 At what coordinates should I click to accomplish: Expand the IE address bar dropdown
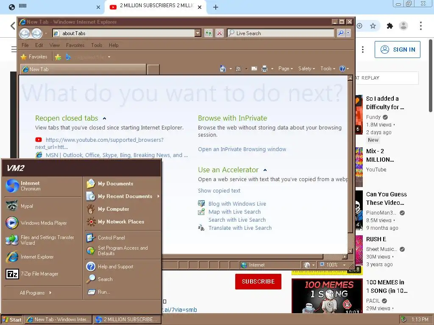[198, 33]
